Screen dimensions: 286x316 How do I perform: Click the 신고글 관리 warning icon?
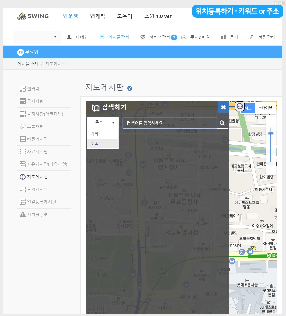point(23,214)
